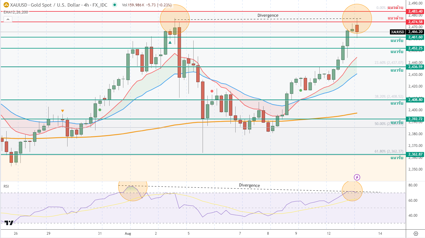Click the แนวต้าน label beside 2,483.40
This screenshot has width=425, height=238.
[395, 7]
